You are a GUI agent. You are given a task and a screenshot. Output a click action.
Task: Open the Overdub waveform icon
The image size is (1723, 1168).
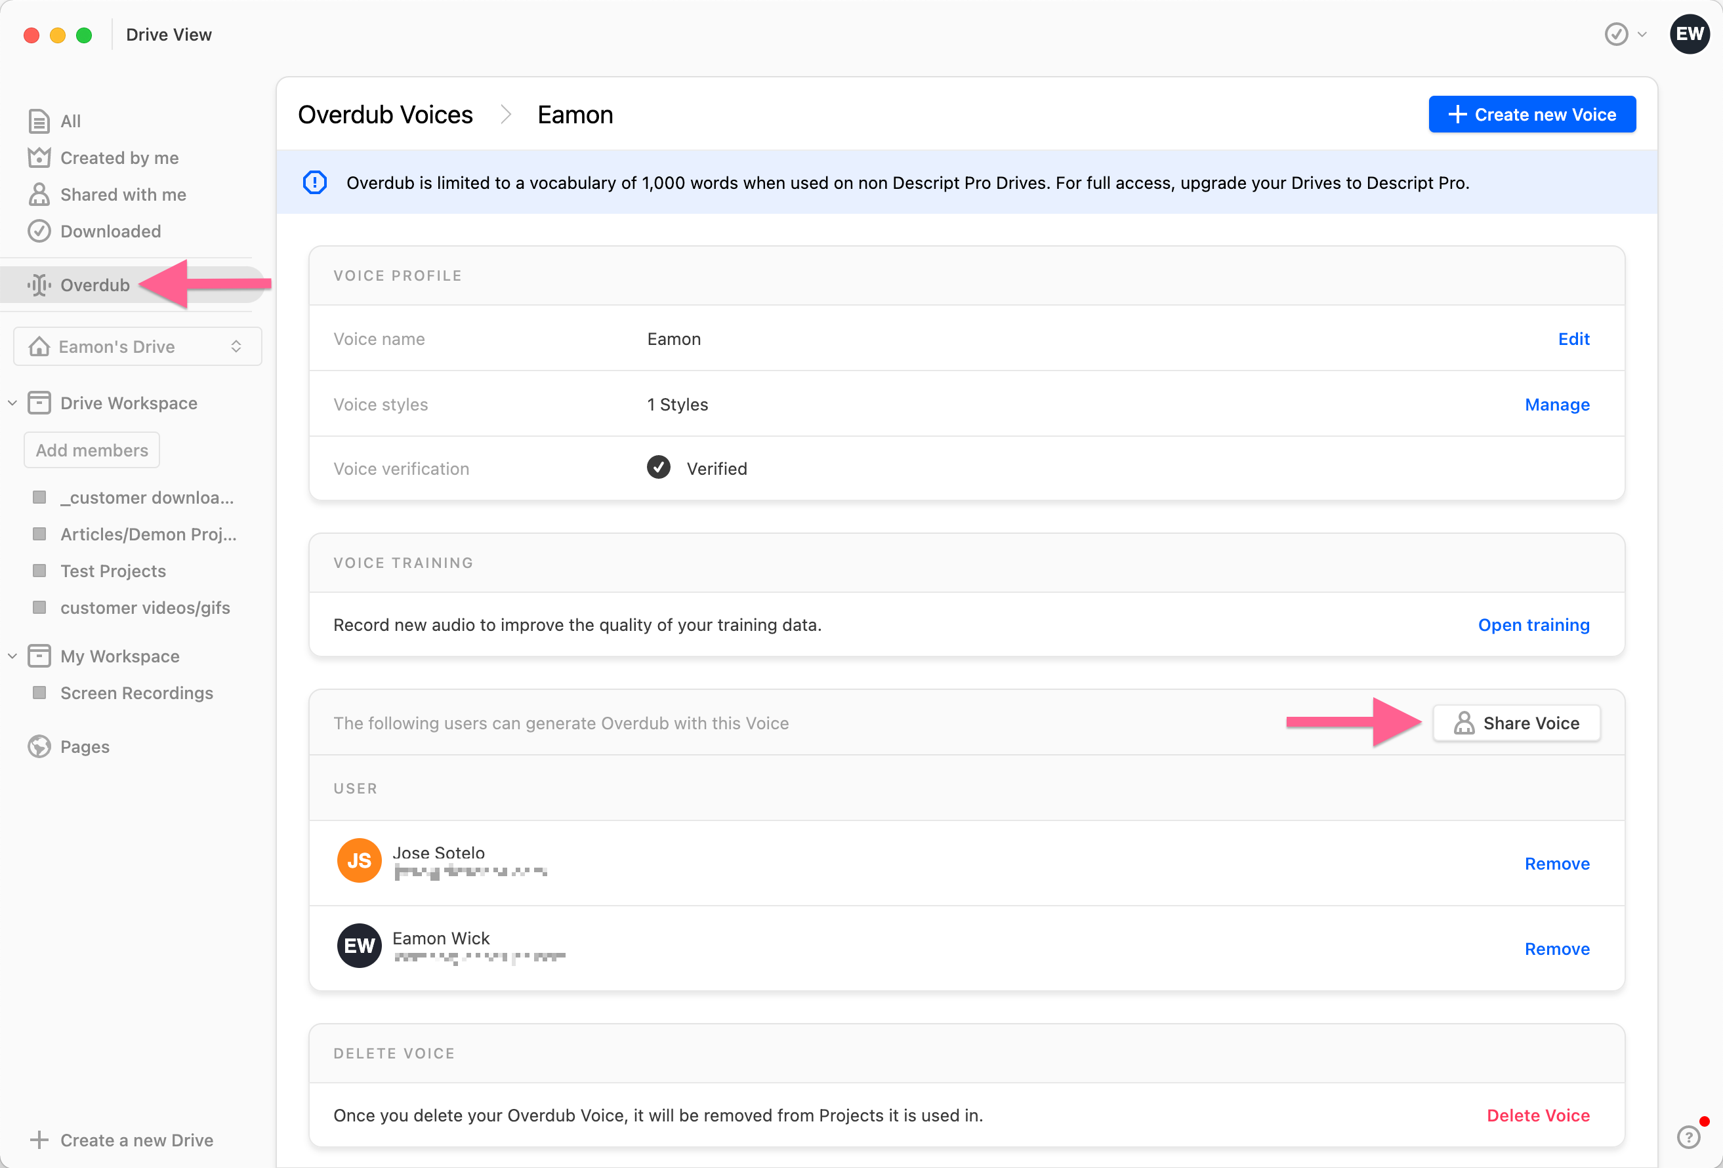click(x=39, y=285)
